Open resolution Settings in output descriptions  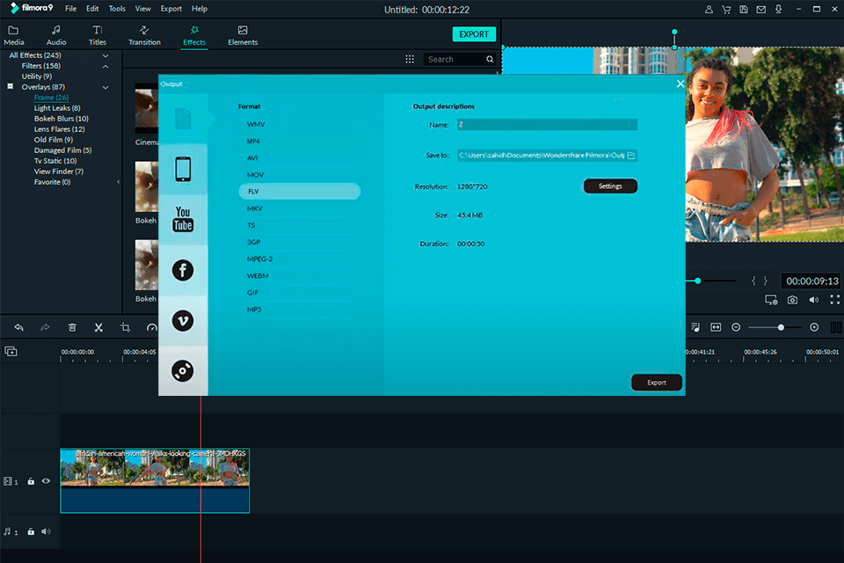[x=610, y=186]
